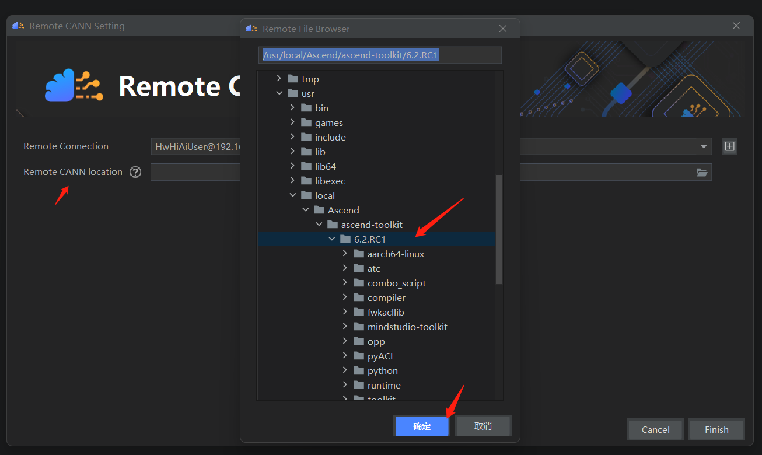Click the path field in Remote File Browser
The height and width of the screenshot is (455, 762).
(x=380, y=55)
